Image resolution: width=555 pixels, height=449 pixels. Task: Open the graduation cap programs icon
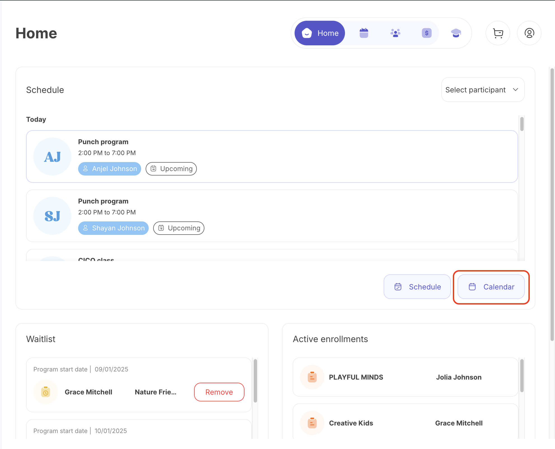click(x=456, y=33)
